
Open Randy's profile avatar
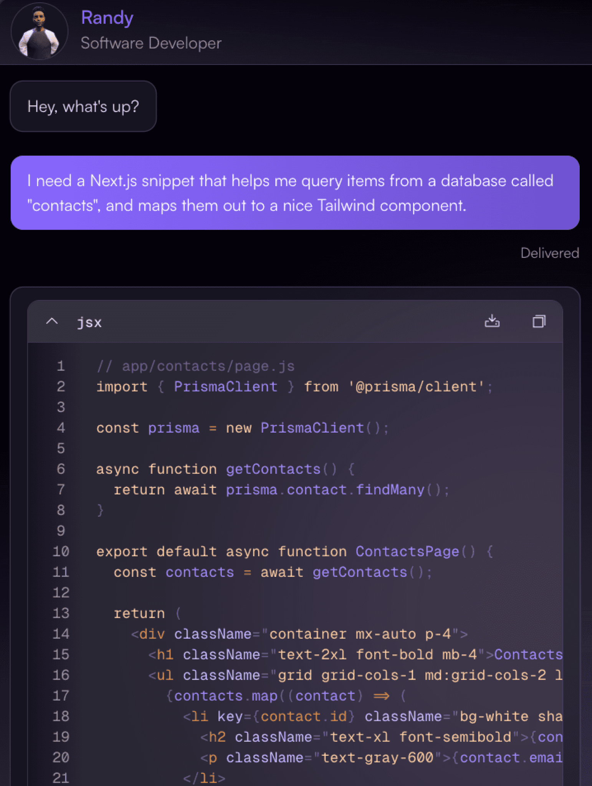40,31
